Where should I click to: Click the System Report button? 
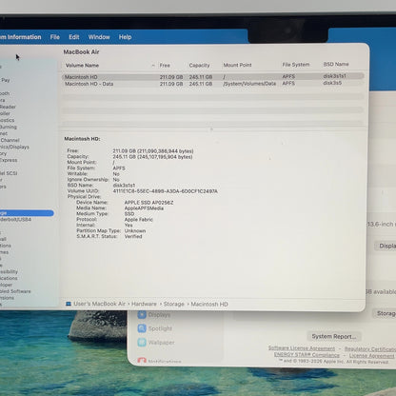point(334,336)
